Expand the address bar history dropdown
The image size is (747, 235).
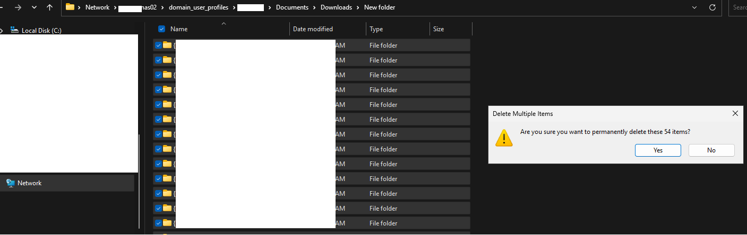pyautogui.click(x=694, y=7)
